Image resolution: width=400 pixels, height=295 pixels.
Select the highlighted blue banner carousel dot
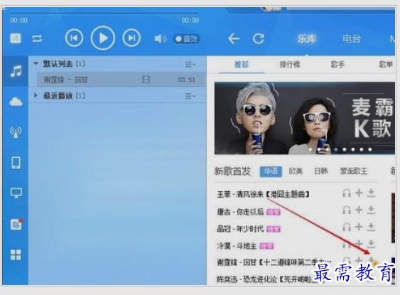[x=336, y=149]
